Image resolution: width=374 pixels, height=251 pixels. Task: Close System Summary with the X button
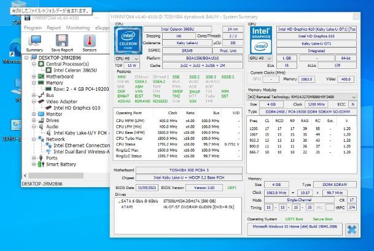pos(351,230)
